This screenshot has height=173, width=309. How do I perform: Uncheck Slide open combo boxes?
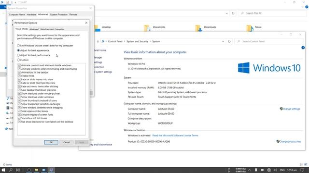coord(19,111)
